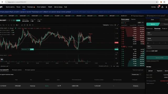Switch to 'История заявок' tab

[17, 70]
